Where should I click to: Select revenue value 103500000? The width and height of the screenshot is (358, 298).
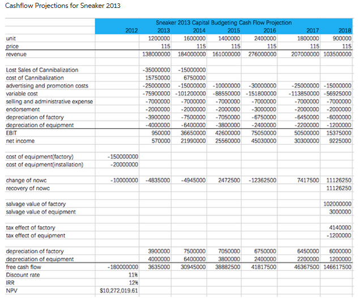pyautogui.click(x=338, y=54)
